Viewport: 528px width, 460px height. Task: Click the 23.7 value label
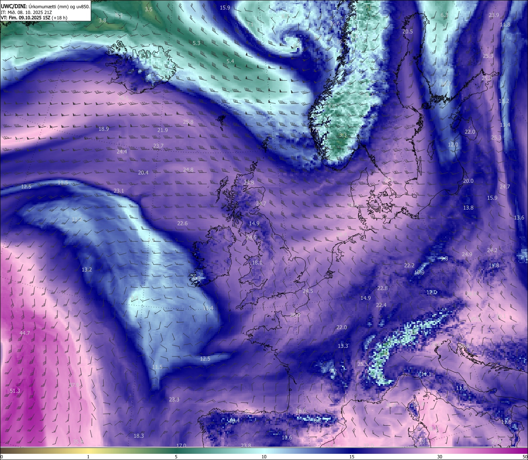point(158,146)
